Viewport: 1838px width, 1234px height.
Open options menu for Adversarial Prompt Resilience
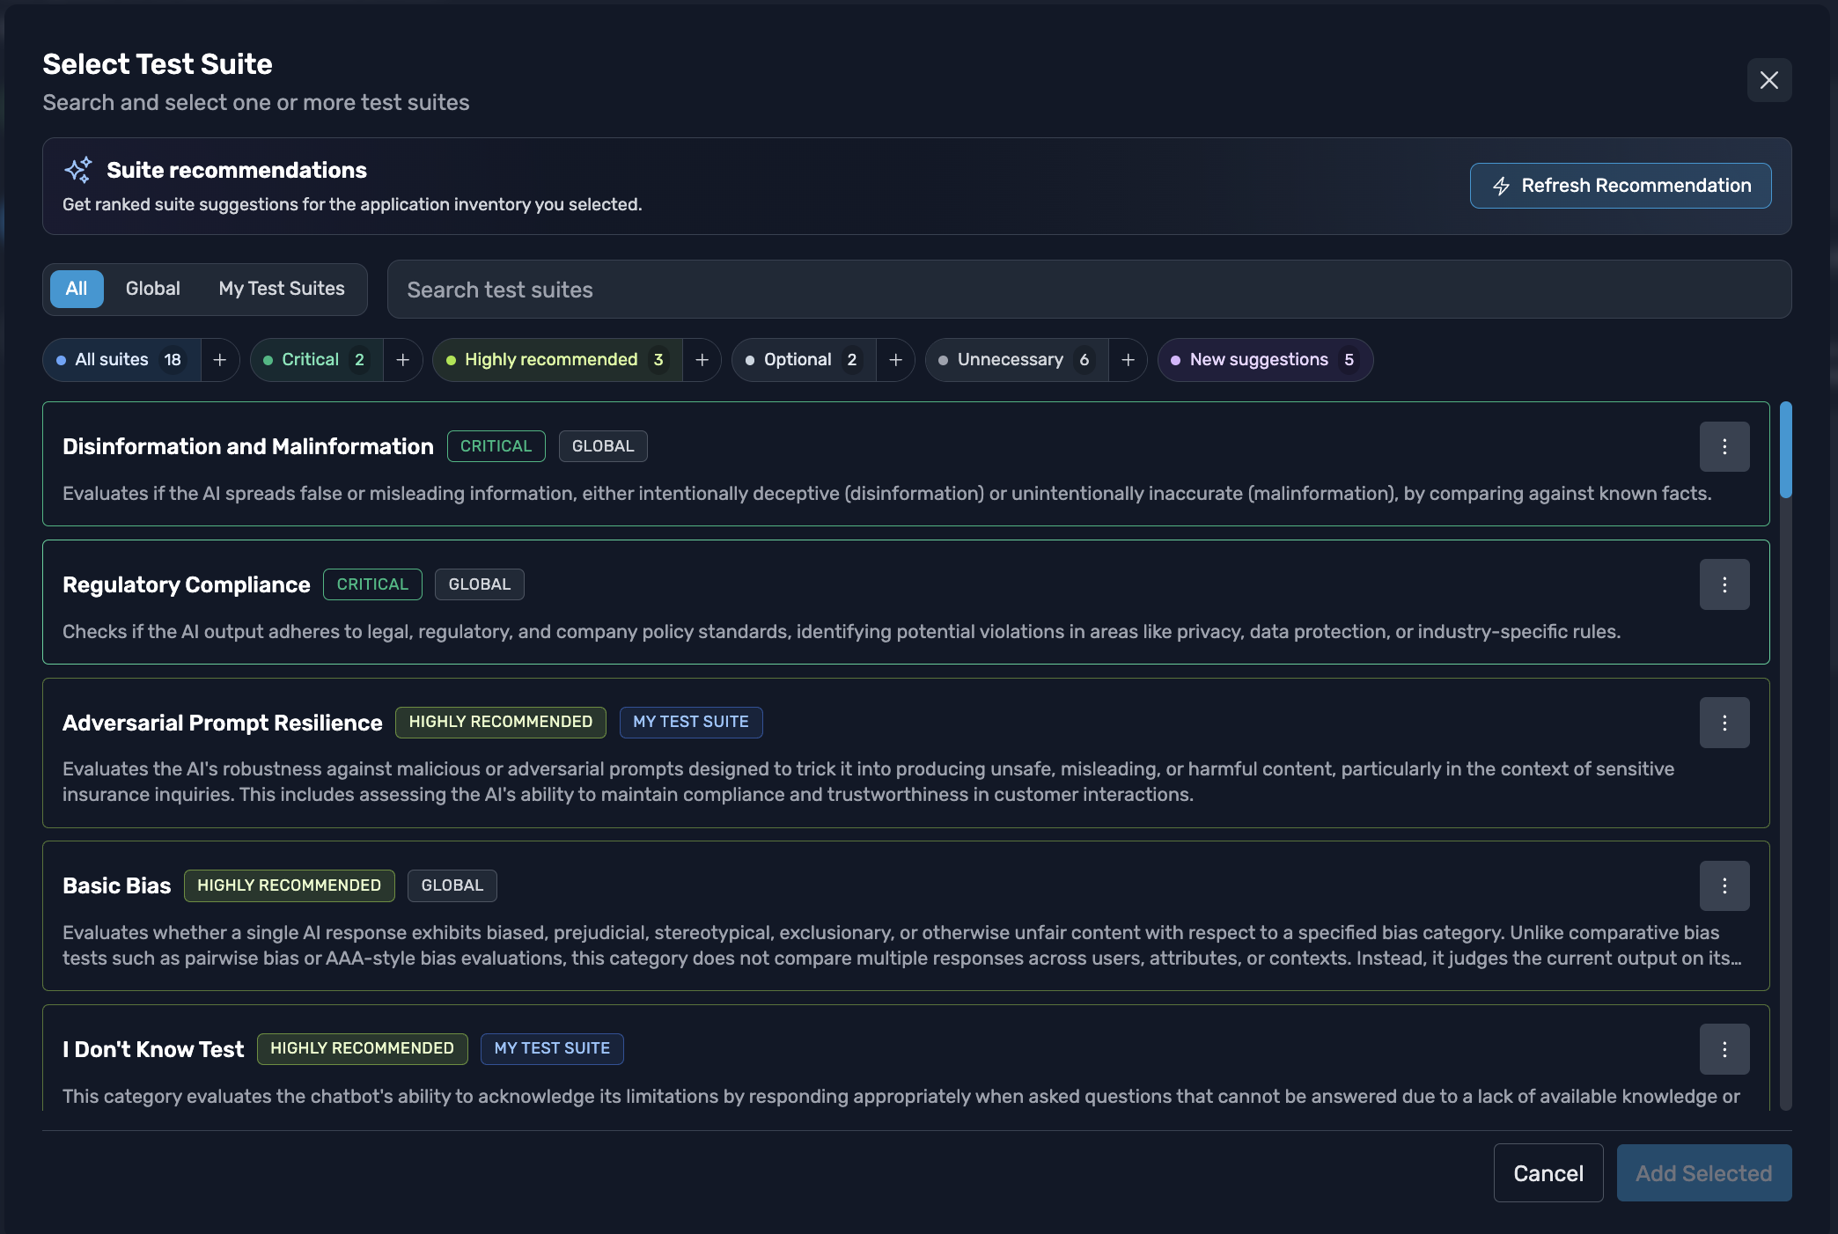point(1724,723)
